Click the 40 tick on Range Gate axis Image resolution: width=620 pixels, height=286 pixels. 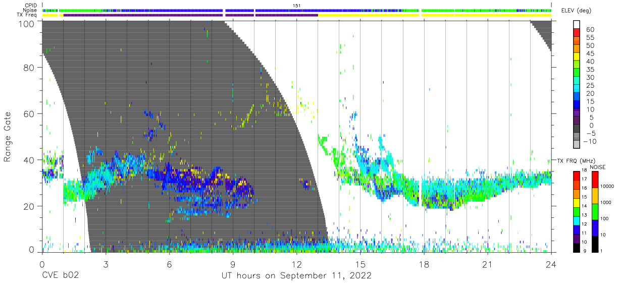click(30, 160)
